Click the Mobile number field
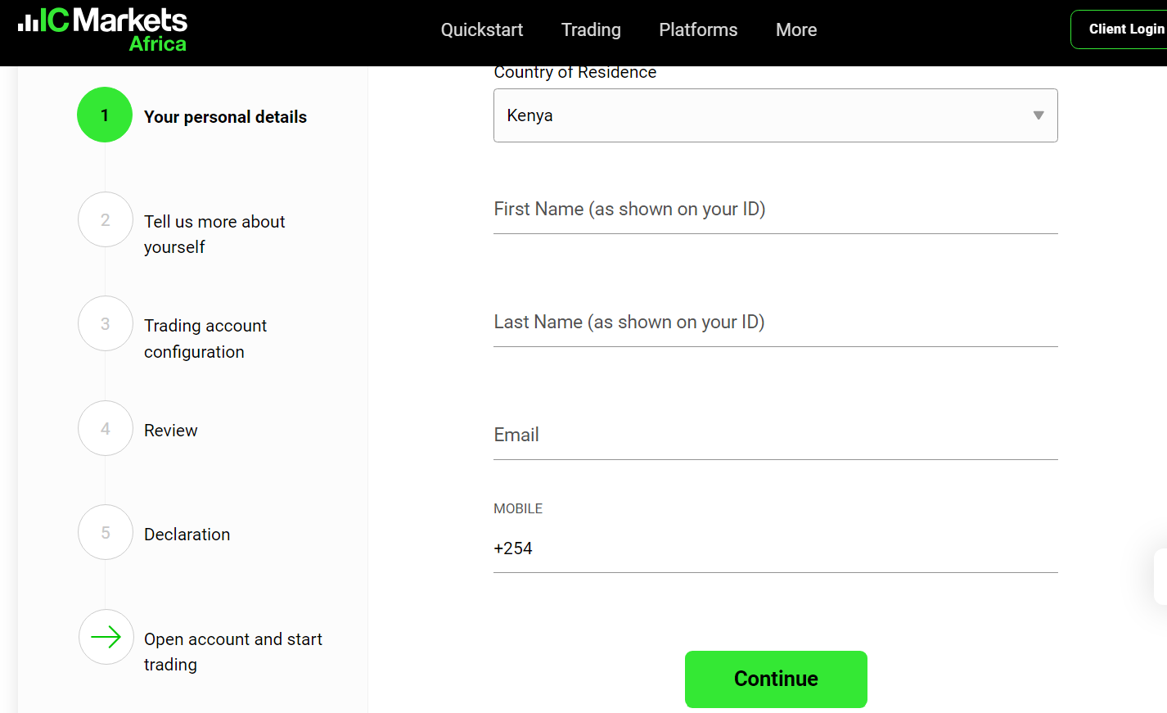 pyautogui.click(x=786, y=549)
